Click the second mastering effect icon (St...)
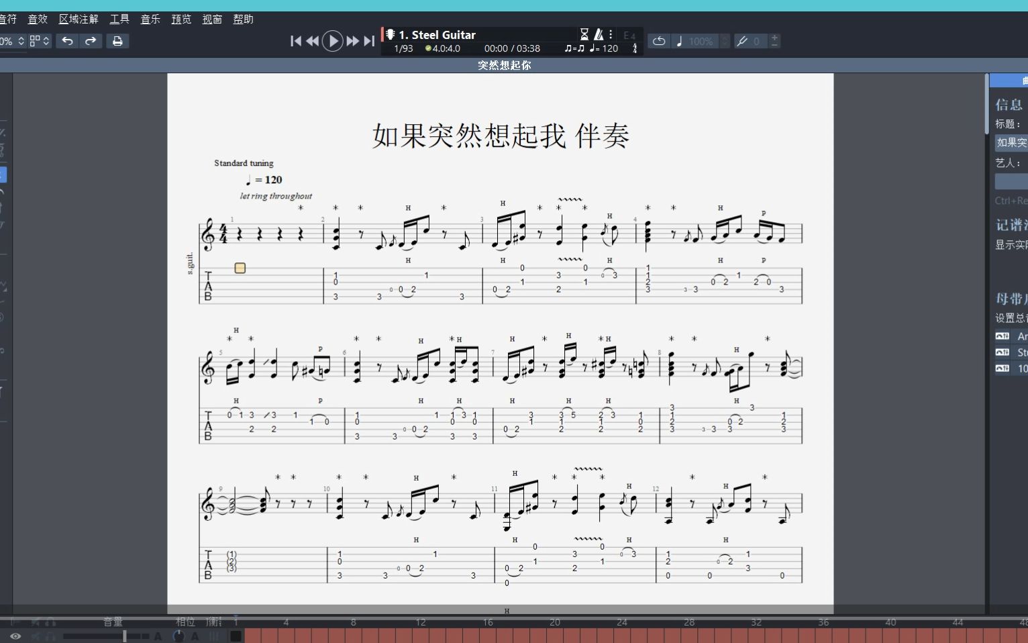The height and width of the screenshot is (643, 1028). click(x=1002, y=352)
